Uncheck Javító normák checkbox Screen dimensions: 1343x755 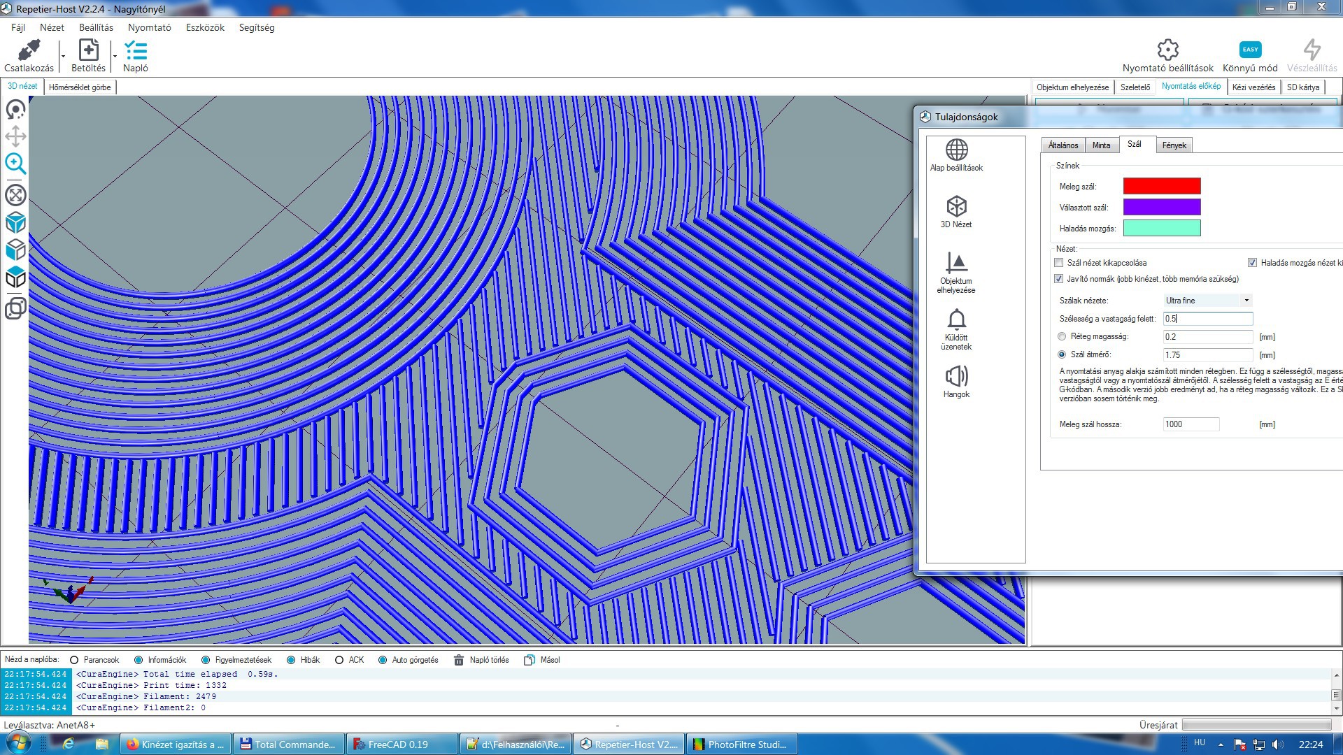click(1058, 279)
